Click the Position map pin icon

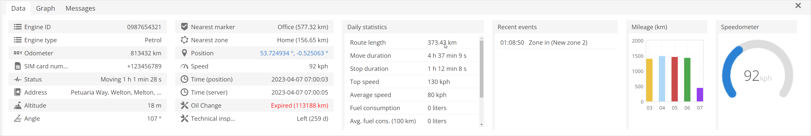[x=184, y=53]
